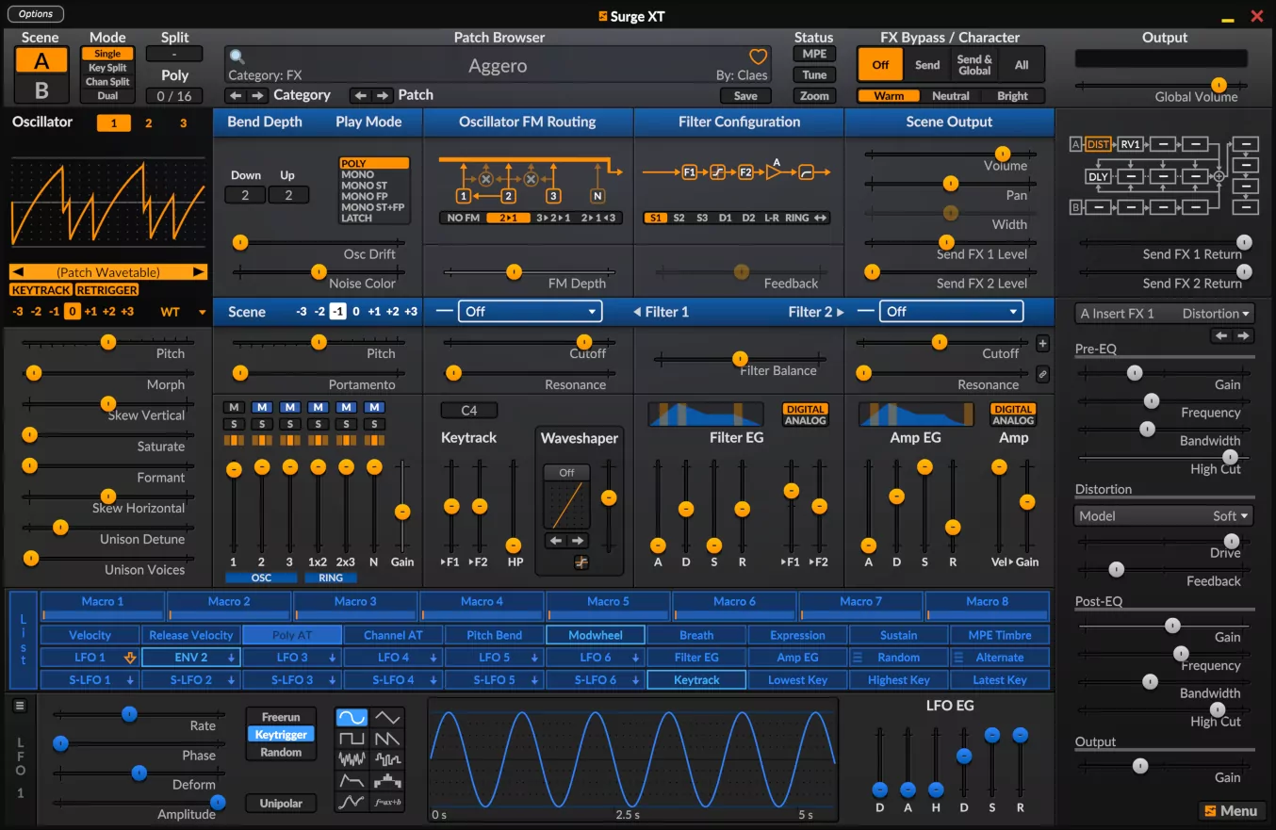The image size is (1276, 830).
Task: Select the square LFO shape
Action: click(x=352, y=739)
